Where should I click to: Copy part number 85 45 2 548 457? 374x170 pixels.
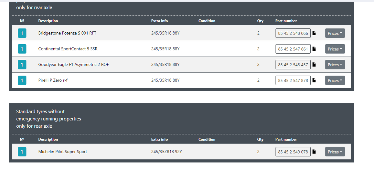click(314, 65)
